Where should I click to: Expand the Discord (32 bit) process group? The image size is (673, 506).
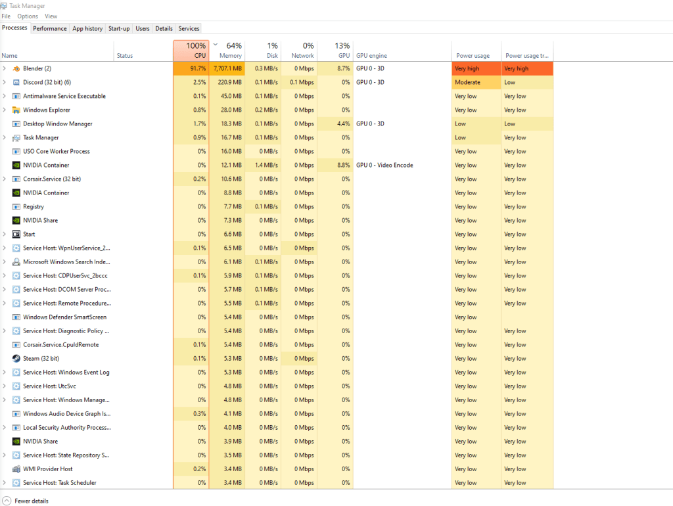pos(5,82)
